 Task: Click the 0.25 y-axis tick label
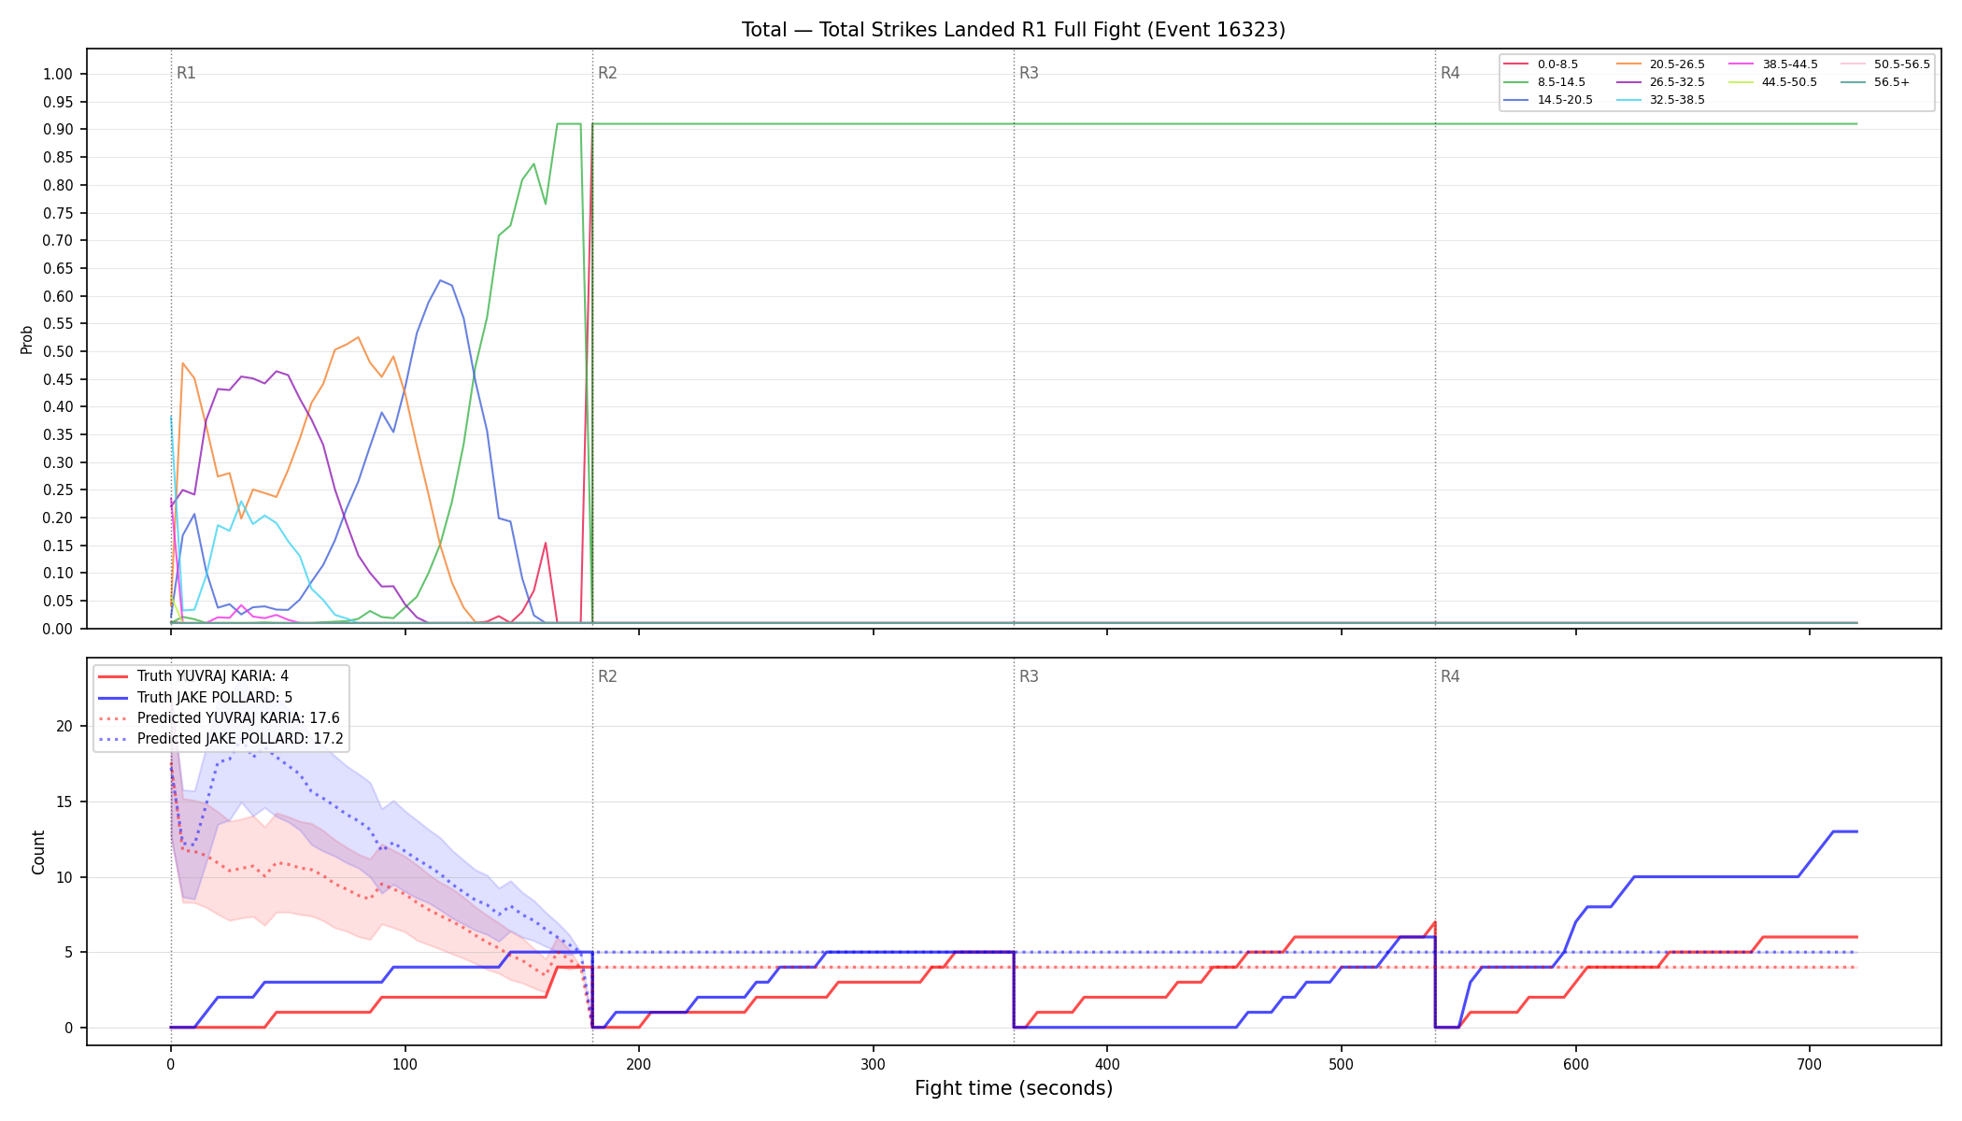tap(57, 490)
